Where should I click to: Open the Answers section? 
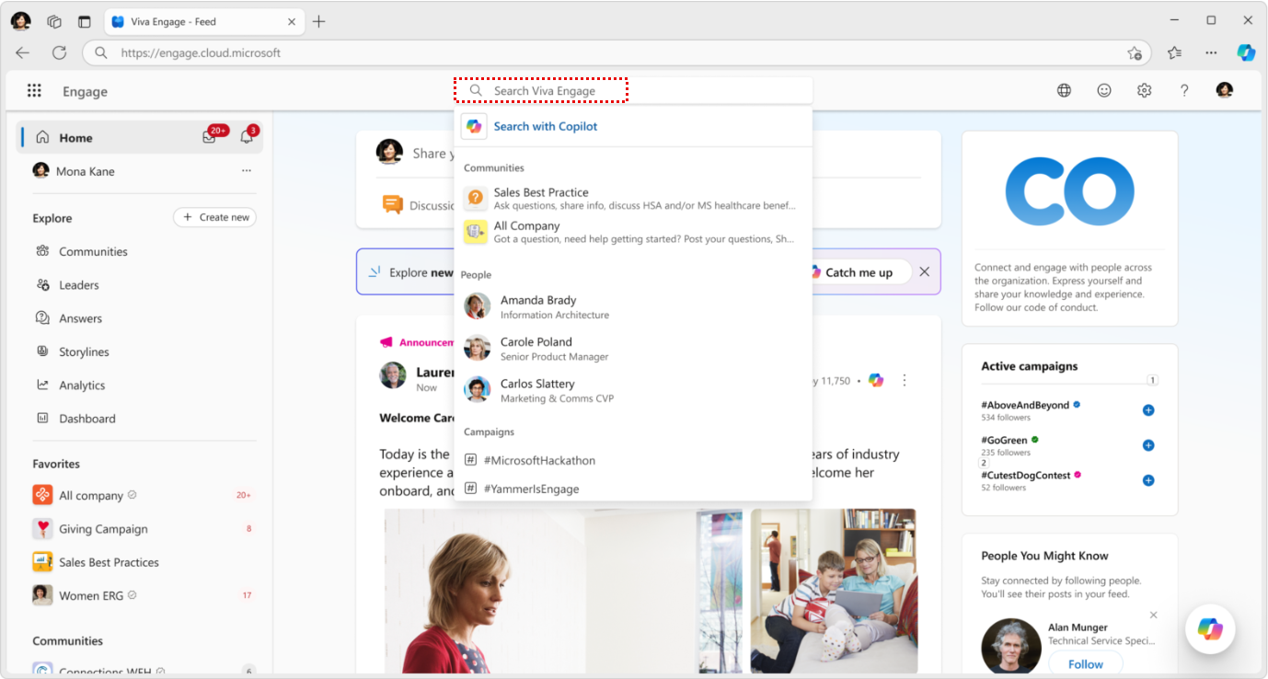[84, 317]
